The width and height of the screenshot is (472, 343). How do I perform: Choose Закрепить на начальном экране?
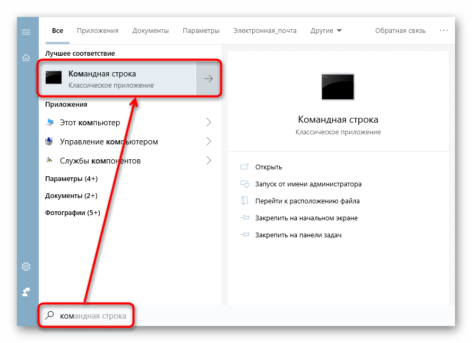coord(306,218)
